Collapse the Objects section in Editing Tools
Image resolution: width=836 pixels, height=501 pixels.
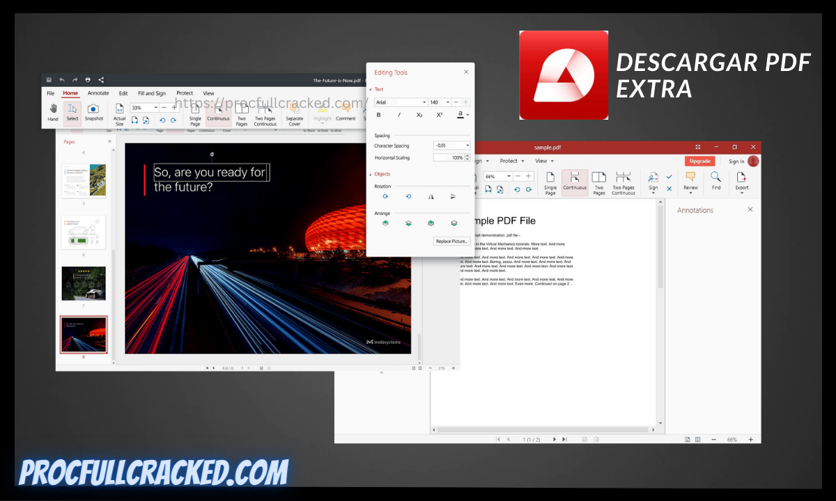(371, 173)
